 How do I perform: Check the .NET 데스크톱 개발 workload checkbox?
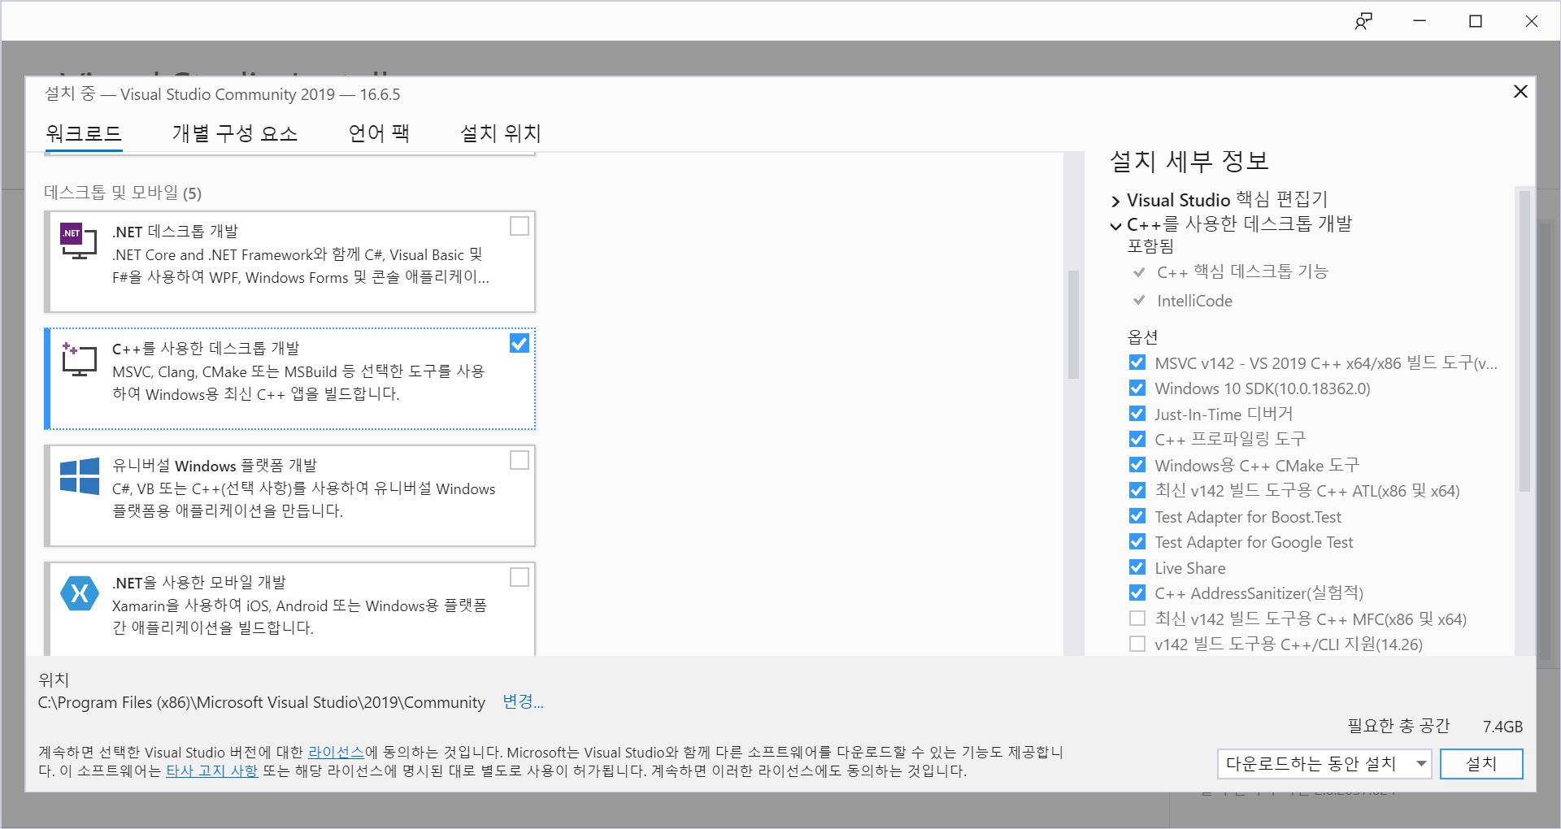coord(519,226)
